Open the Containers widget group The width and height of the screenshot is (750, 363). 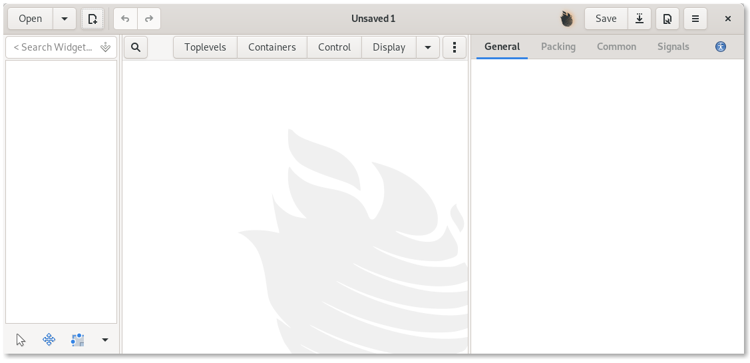coord(272,47)
